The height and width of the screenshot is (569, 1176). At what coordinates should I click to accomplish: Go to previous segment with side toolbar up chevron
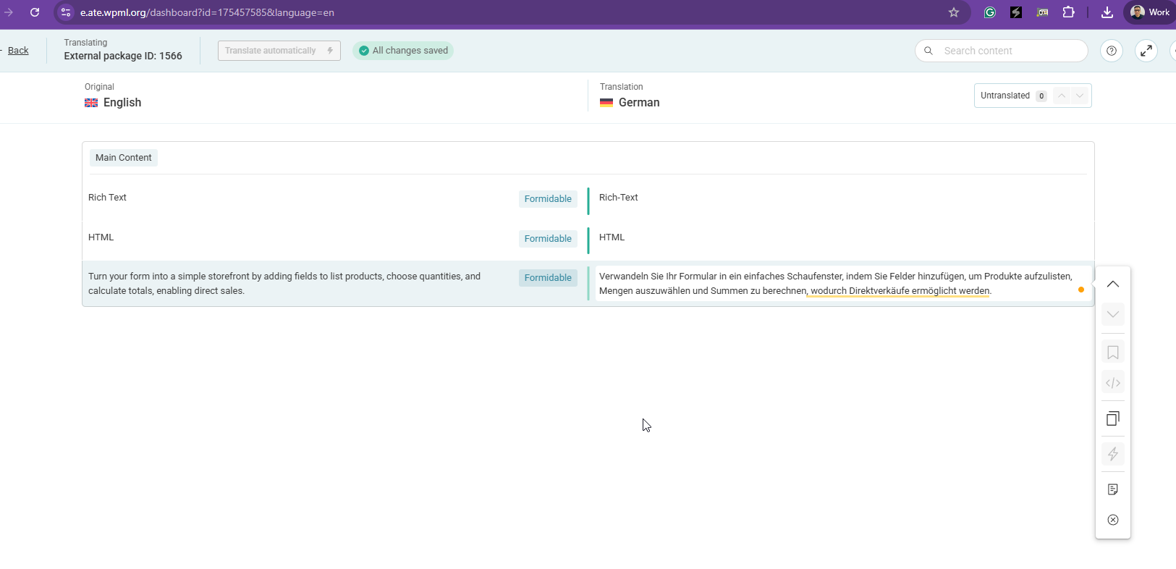[x=1113, y=284]
